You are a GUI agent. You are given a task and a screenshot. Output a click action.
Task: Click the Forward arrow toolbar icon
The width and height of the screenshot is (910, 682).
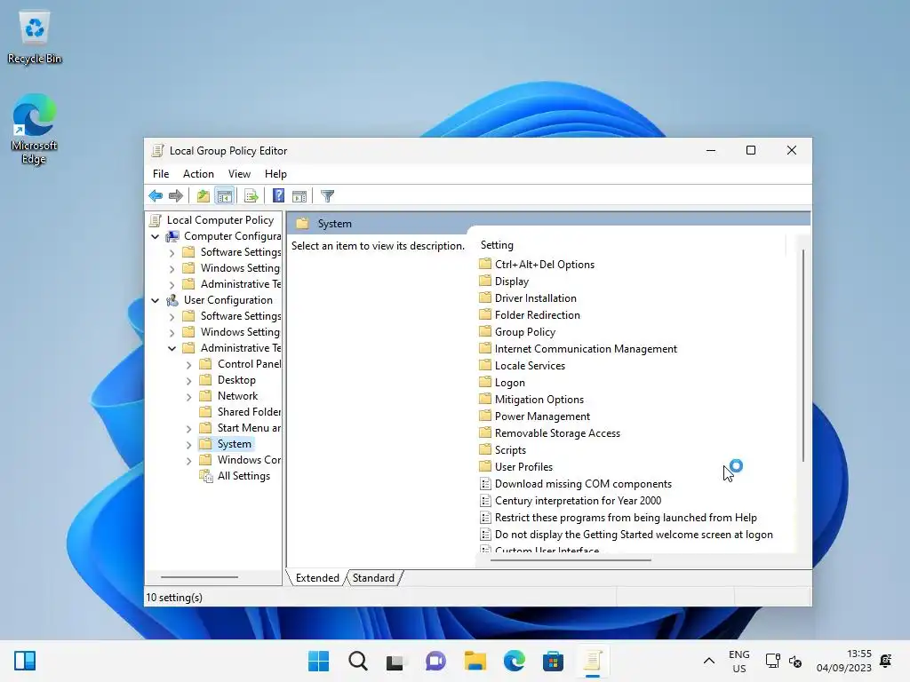[x=176, y=196]
